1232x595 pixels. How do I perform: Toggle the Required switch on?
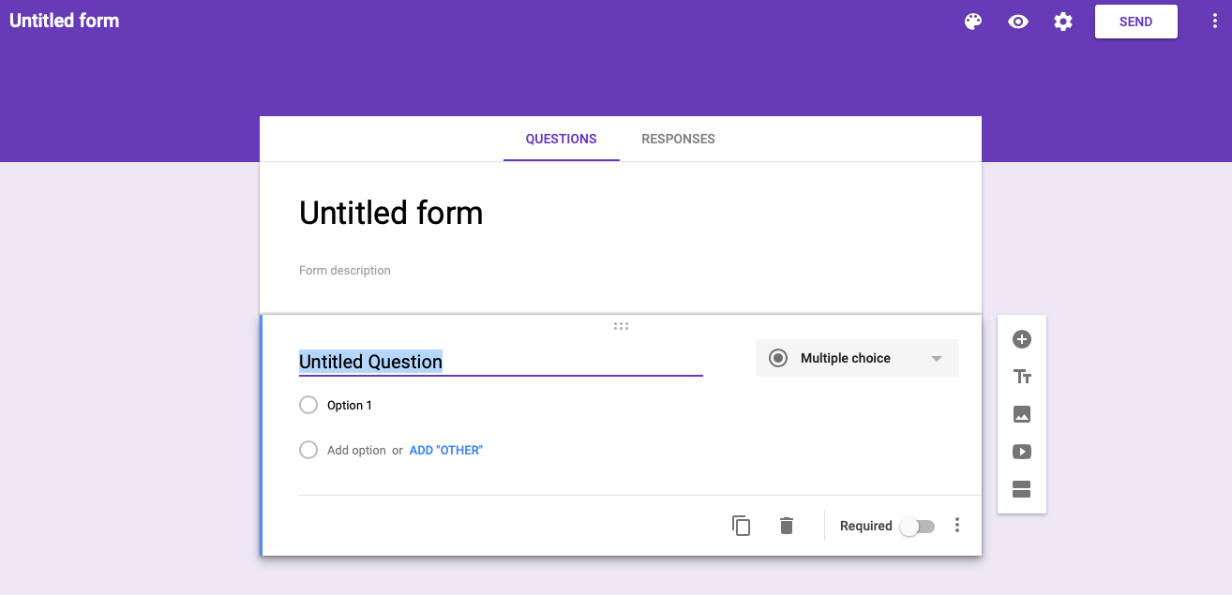[x=917, y=527]
